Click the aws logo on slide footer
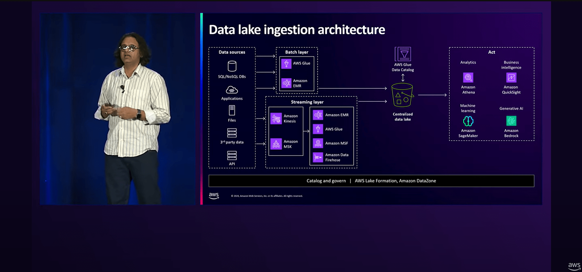 point(214,196)
